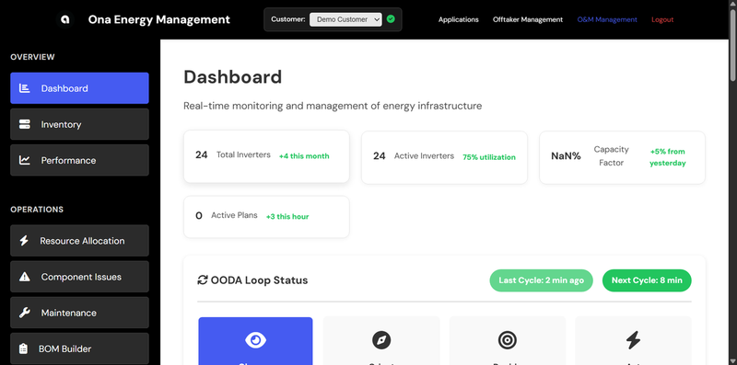Click the OODA Loop refresh arrows icon
This screenshot has height=365, width=737.
pyautogui.click(x=202, y=280)
